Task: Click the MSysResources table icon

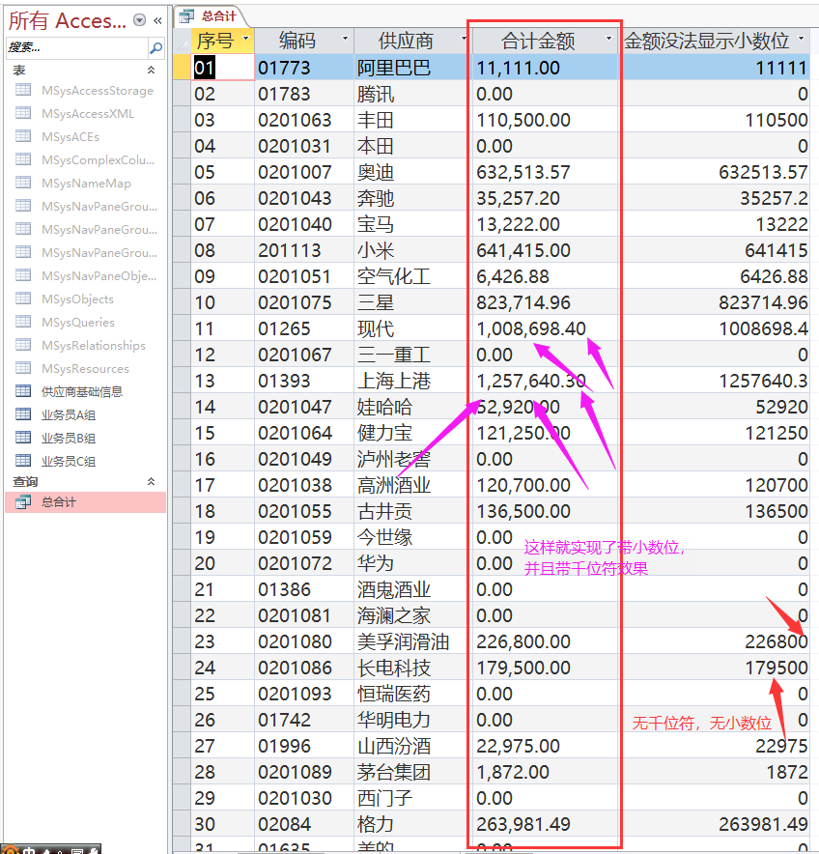Action: click(23, 369)
